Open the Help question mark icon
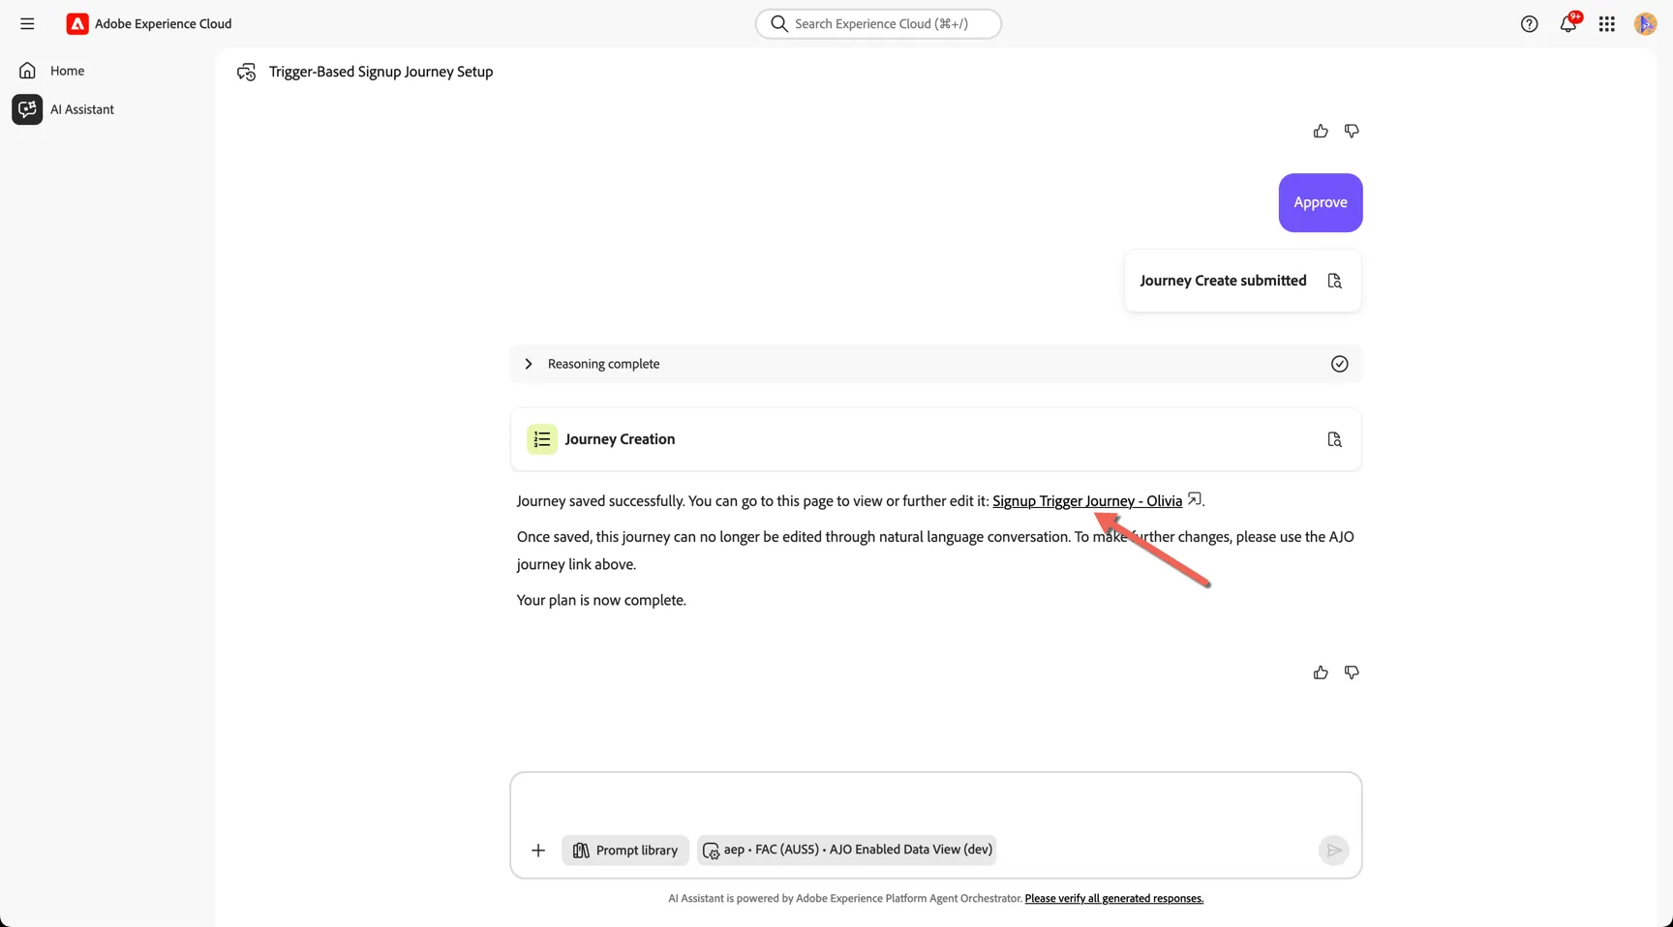1673x927 pixels. click(1529, 24)
